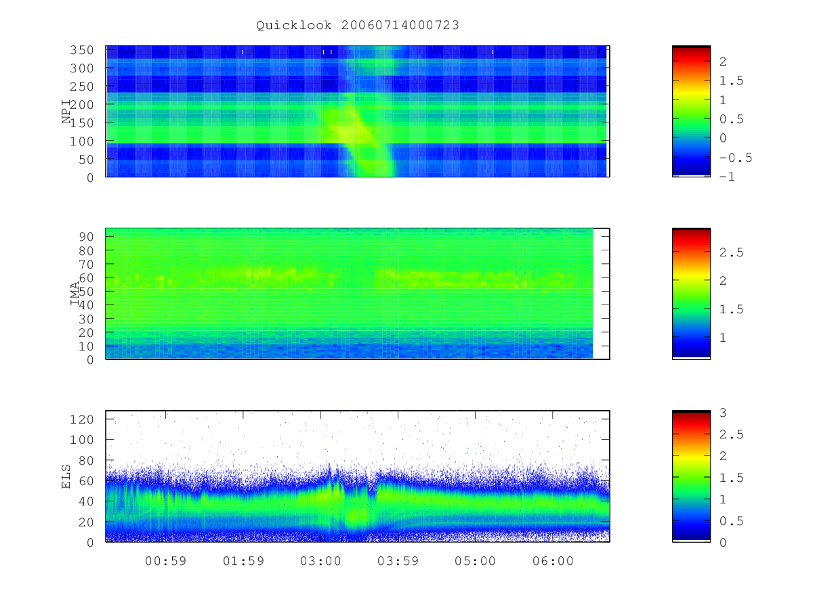The height and width of the screenshot is (609, 813).
Task: Click the NPI y-axis label
Action: tap(66, 112)
